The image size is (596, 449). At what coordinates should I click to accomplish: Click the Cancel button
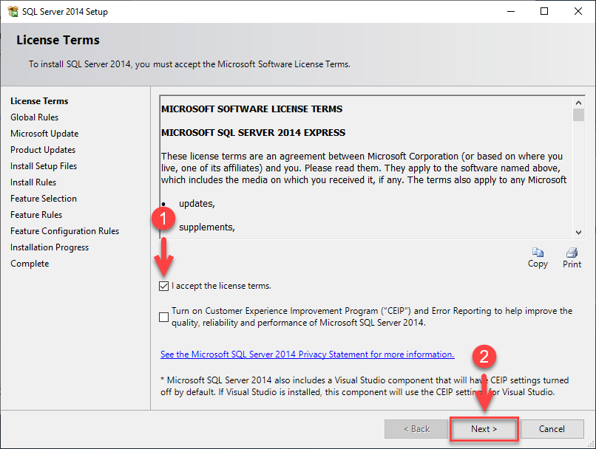pyautogui.click(x=552, y=429)
